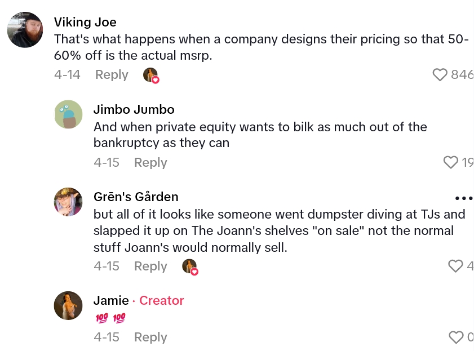Viewport: 474px width, 351px height.
Task: Open Jimbo Jumbo's avatar
Action: pos(69,114)
